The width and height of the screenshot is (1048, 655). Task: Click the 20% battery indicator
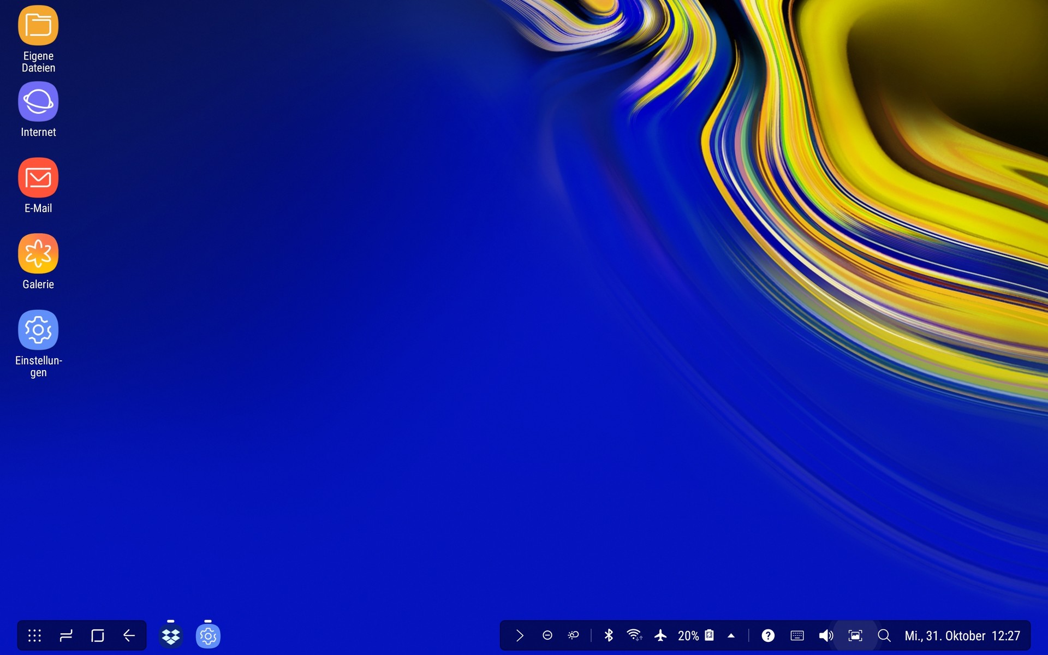tap(696, 635)
